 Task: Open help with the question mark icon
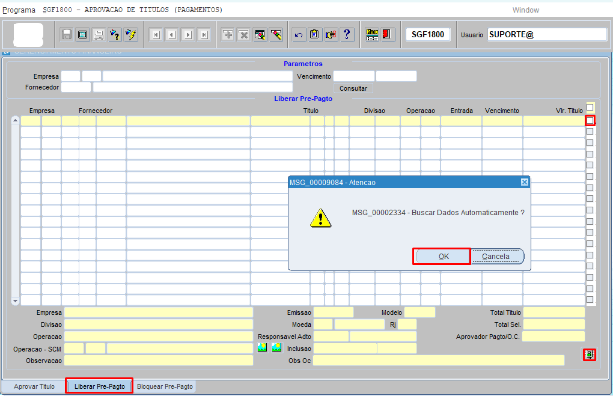pyautogui.click(x=347, y=35)
